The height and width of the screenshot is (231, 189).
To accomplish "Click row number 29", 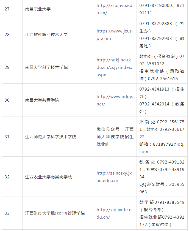I will (7, 67).
